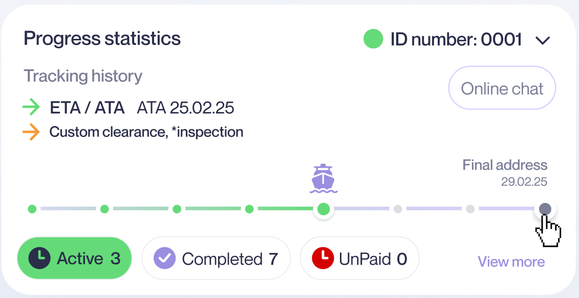The height and width of the screenshot is (298, 579).
Task: Show the UnPaid 0 shipments tab
Action: pyautogui.click(x=359, y=259)
